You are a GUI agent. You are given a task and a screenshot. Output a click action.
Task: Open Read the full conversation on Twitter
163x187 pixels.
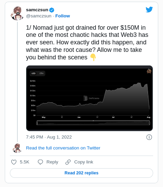pos(63,148)
